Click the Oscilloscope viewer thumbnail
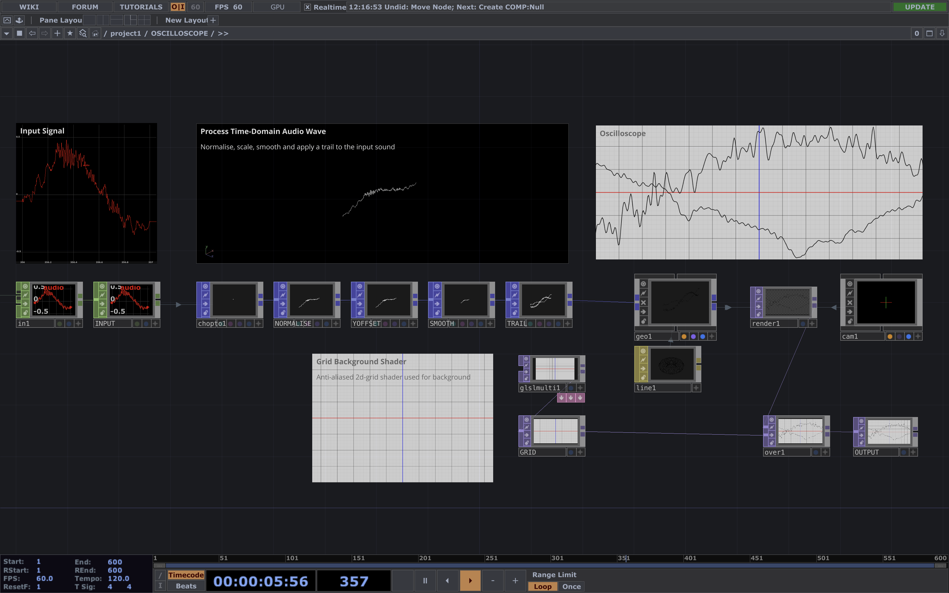 [x=759, y=192]
